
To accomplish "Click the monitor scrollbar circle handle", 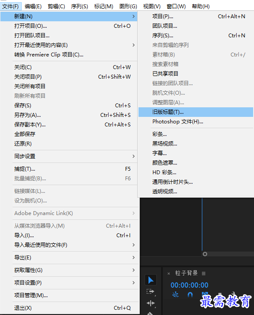I will (205, 254).
